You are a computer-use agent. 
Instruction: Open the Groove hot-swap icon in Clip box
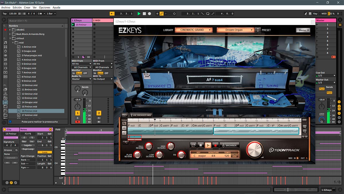pyautogui.click(x=16, y=150)
